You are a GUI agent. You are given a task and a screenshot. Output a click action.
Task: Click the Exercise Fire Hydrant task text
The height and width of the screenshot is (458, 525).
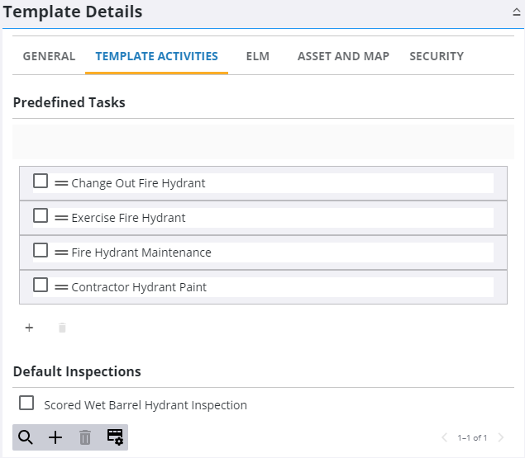128,218
